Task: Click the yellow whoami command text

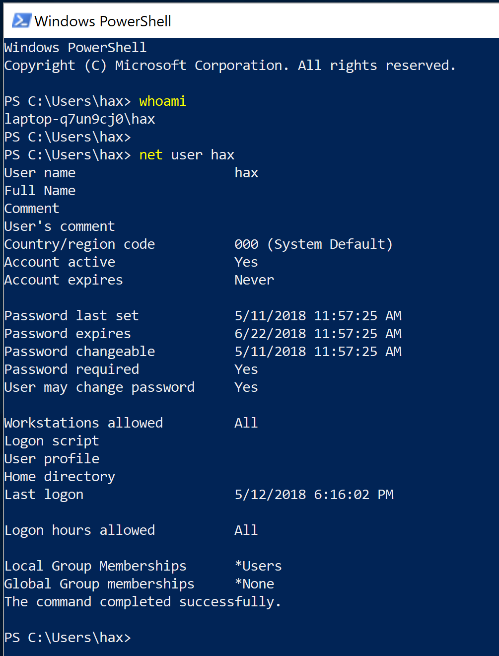Action: (162, 101)
